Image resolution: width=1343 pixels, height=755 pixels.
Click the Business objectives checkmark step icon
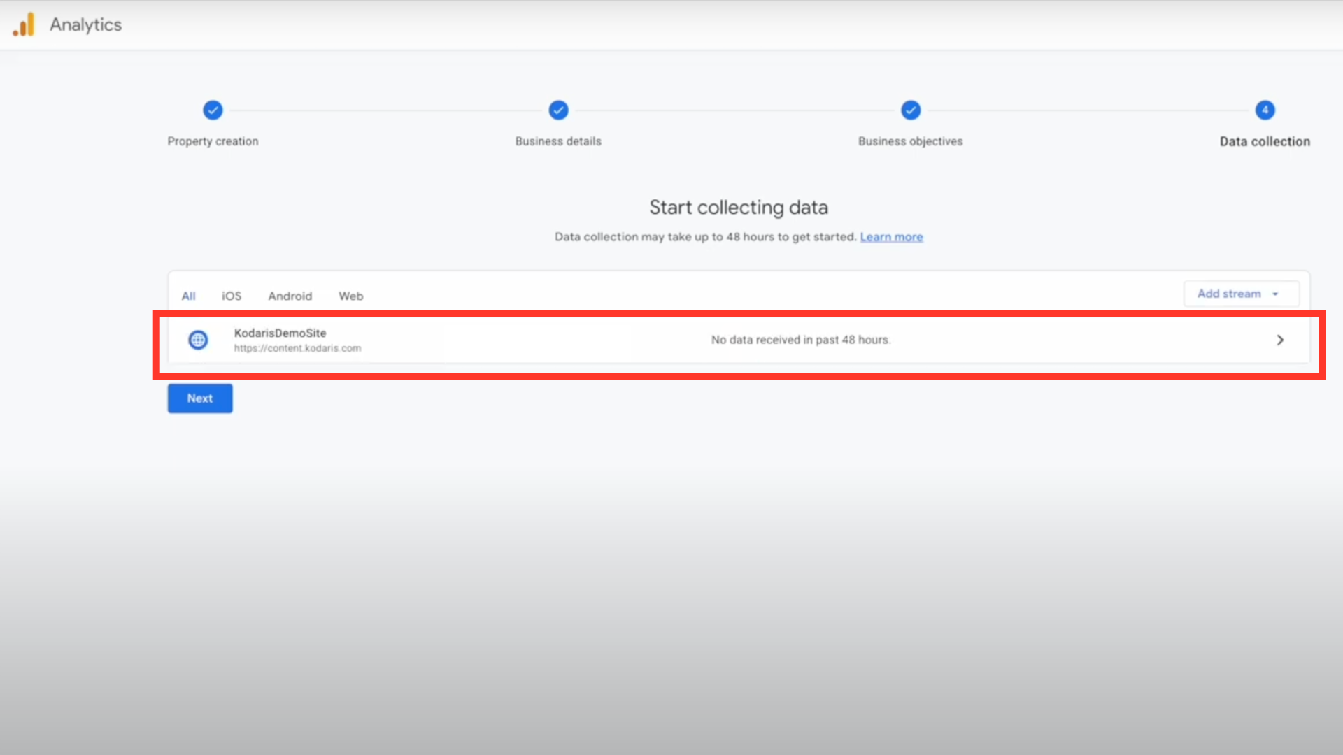coord(910,110)
